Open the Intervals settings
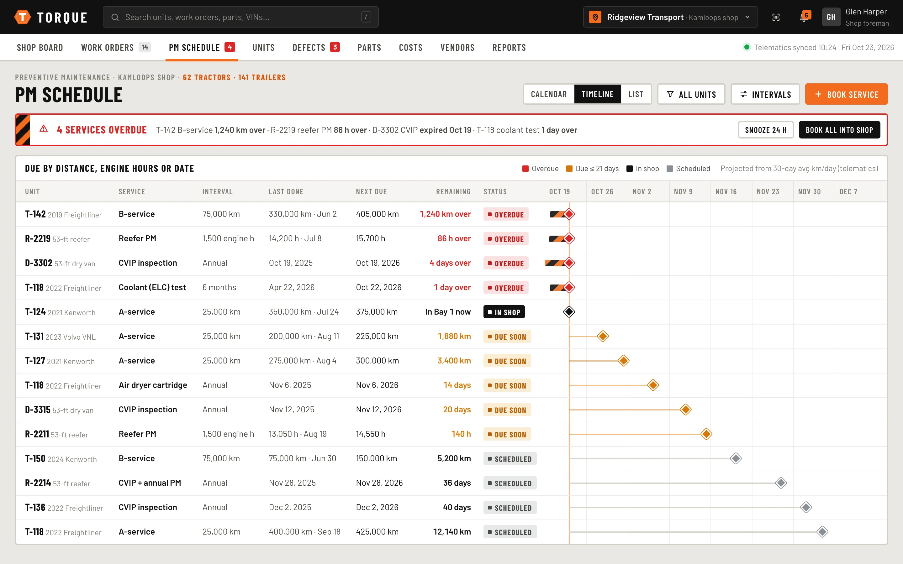This screenshot has width=903, height=564. pyautogui.click(x=765, y=94)
